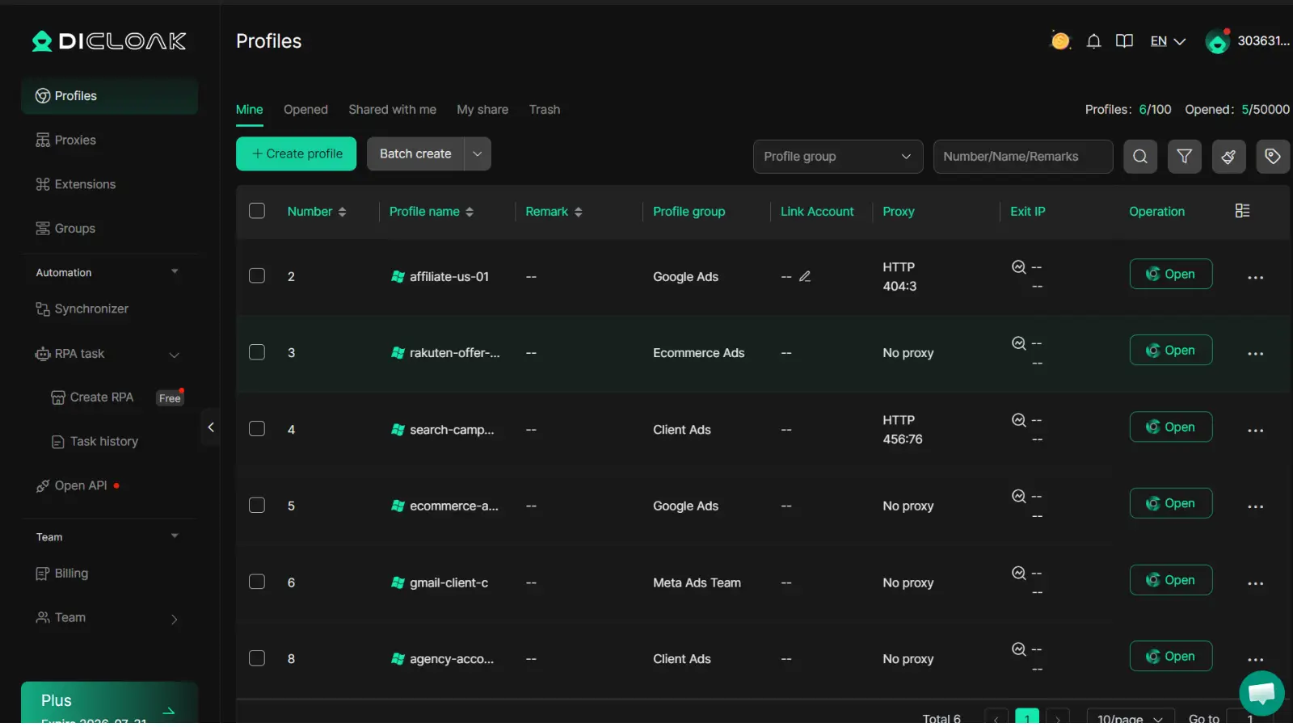Open more options for rakuten-offer row

click(x=1255, y=354)
